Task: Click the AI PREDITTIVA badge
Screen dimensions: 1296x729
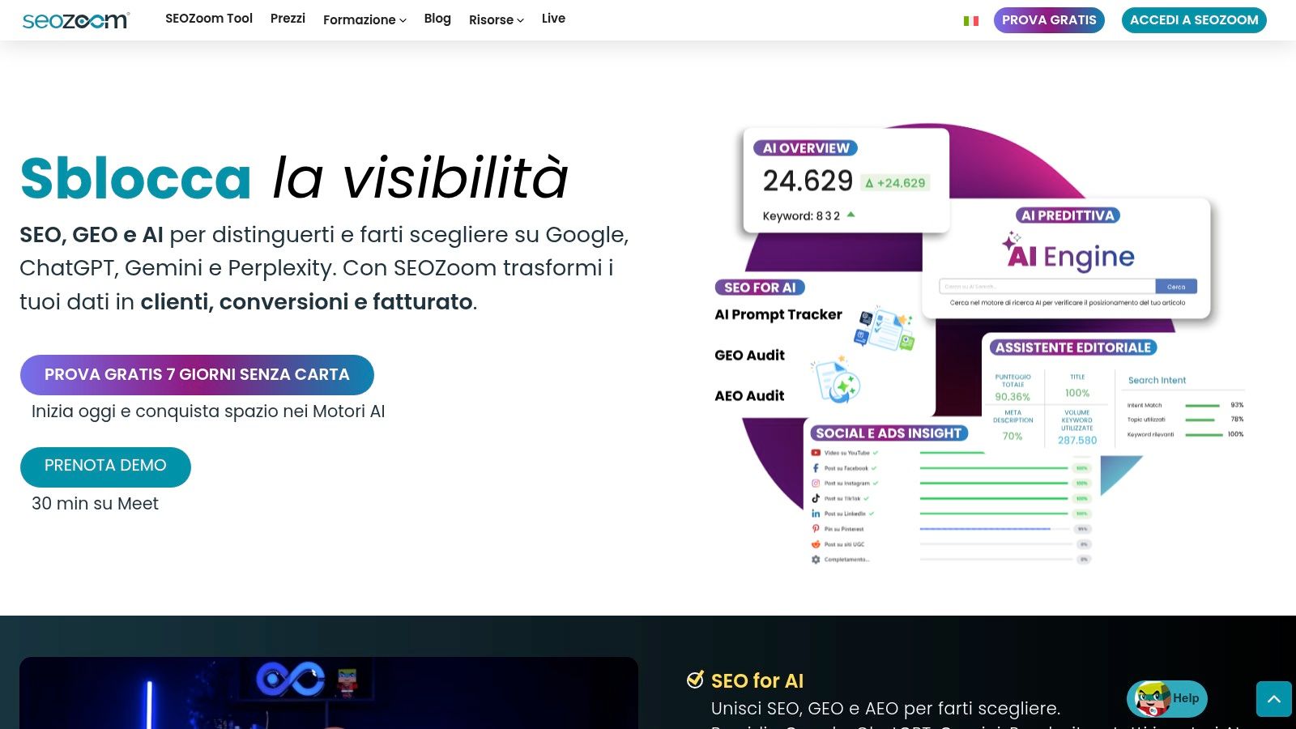Action: 1068,215
